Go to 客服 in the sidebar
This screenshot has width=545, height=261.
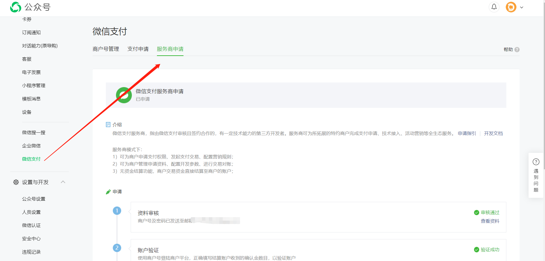pyautogui.click(x=27, y=59)
